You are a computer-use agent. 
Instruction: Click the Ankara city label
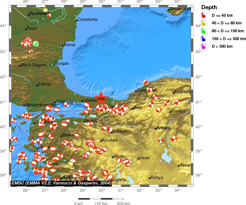tap(164, 128)
